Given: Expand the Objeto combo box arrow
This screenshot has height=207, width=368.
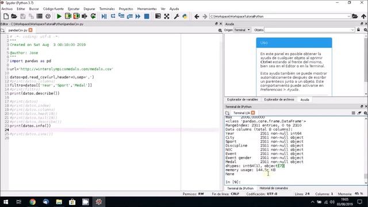Looking at the screenshot, I should point(352,30).
